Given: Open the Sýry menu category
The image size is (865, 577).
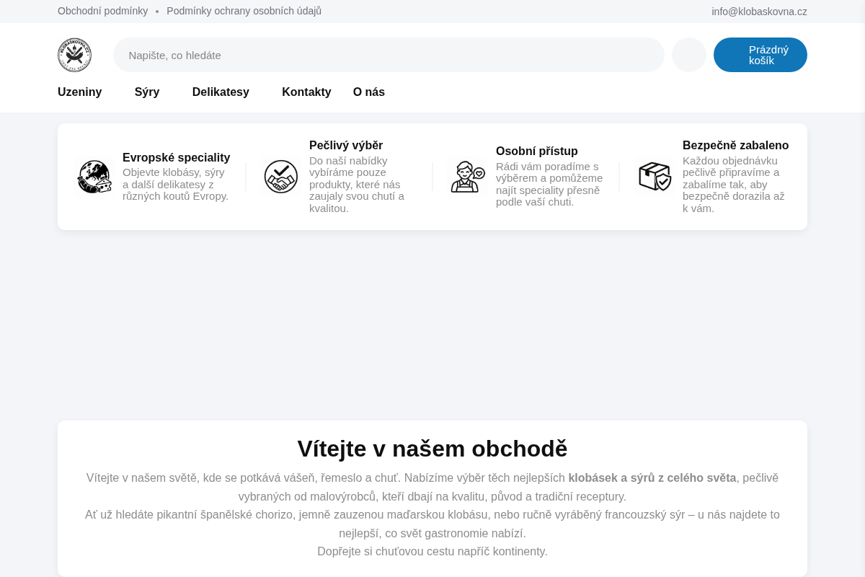Looking at the screenshot, I should point(147,92).
